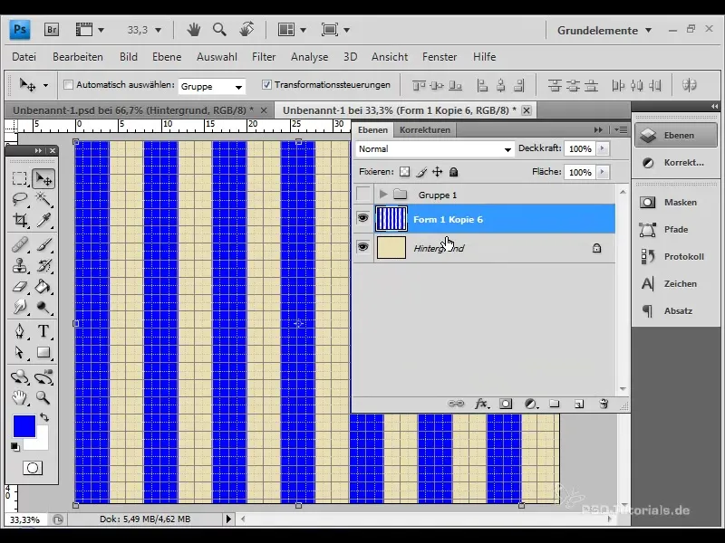
Task: Select the Pen tool
Action: (x=19, y=331)
